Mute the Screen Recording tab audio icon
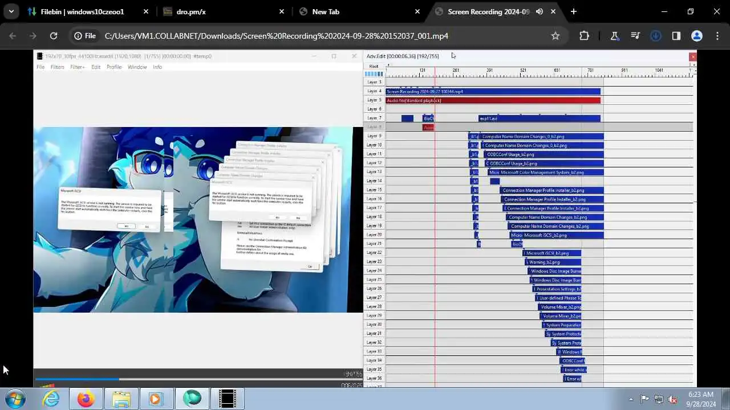Screen dimensions: 730x410 tap(540, 11)
